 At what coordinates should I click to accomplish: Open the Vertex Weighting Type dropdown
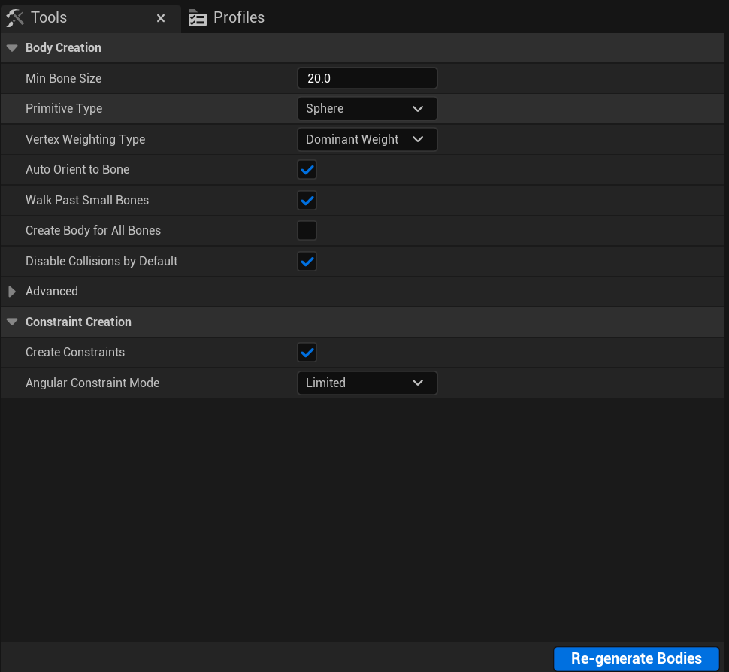367,139
